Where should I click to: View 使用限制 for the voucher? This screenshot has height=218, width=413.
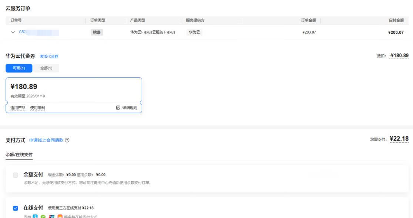[37, 108]
